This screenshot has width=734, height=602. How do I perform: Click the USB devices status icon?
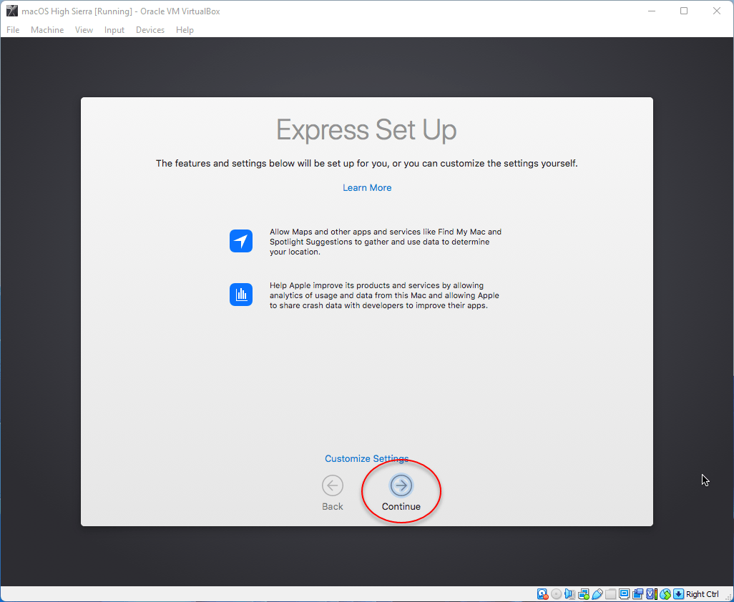pos(597,594)
